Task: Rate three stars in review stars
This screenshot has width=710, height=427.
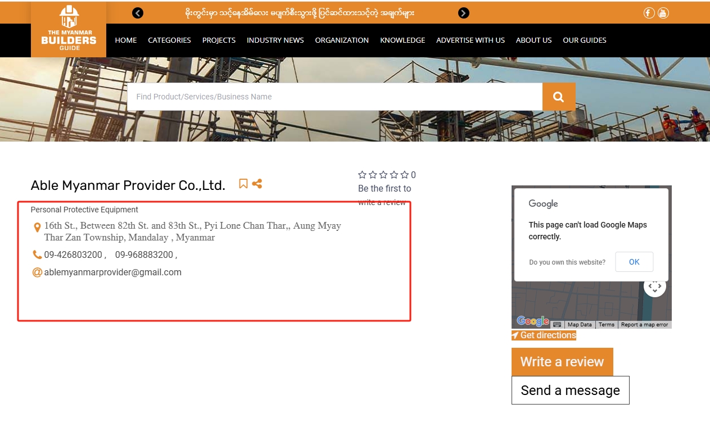Action: click(383, 175)
